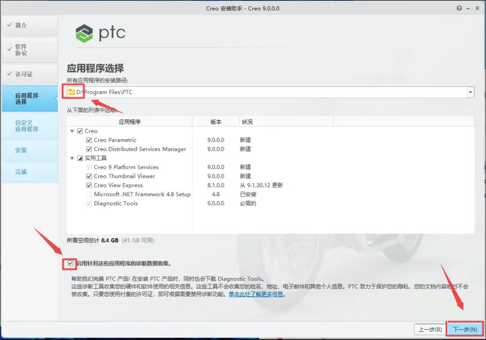Click the 所有应用程序的安装路径 label

pyautogui.click(x=98, y=80)
